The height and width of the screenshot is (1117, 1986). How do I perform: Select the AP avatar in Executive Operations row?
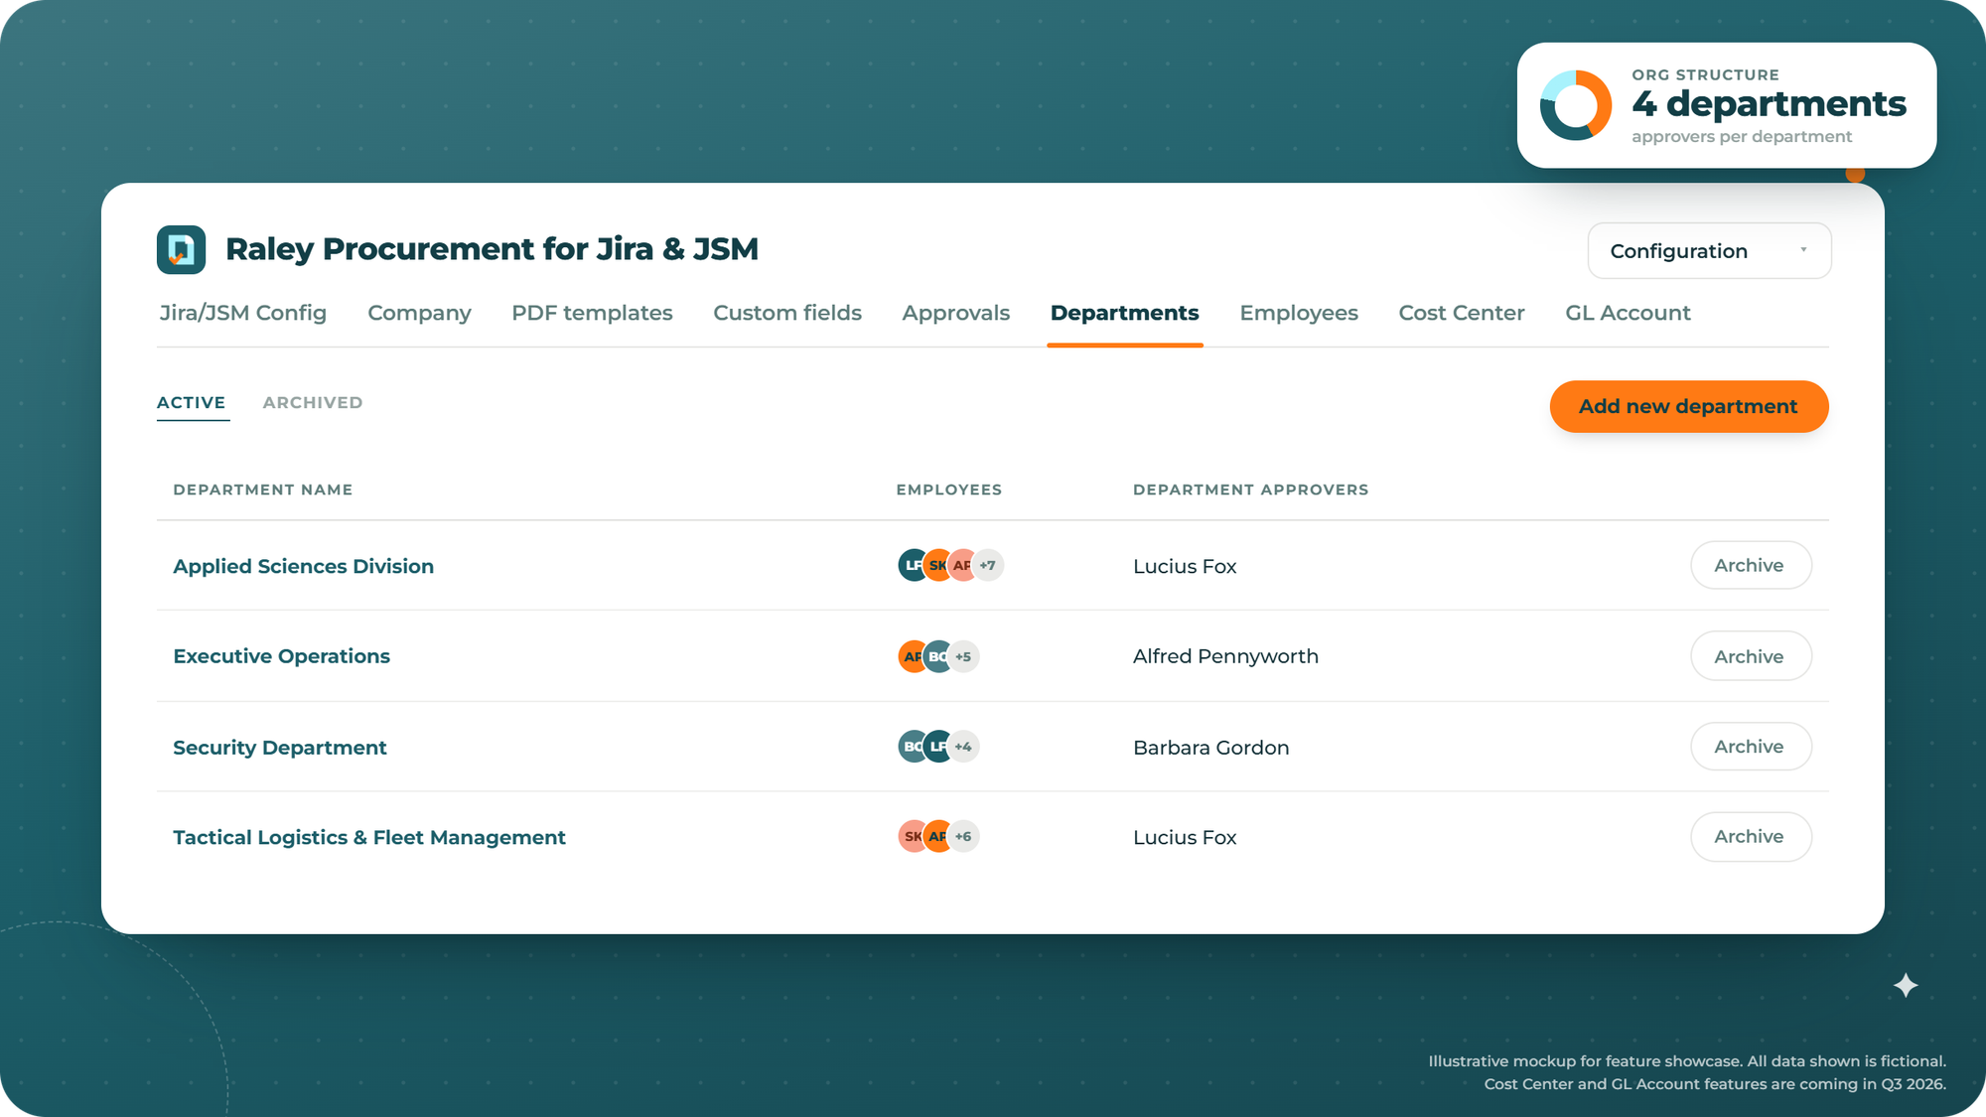[912, 656]
